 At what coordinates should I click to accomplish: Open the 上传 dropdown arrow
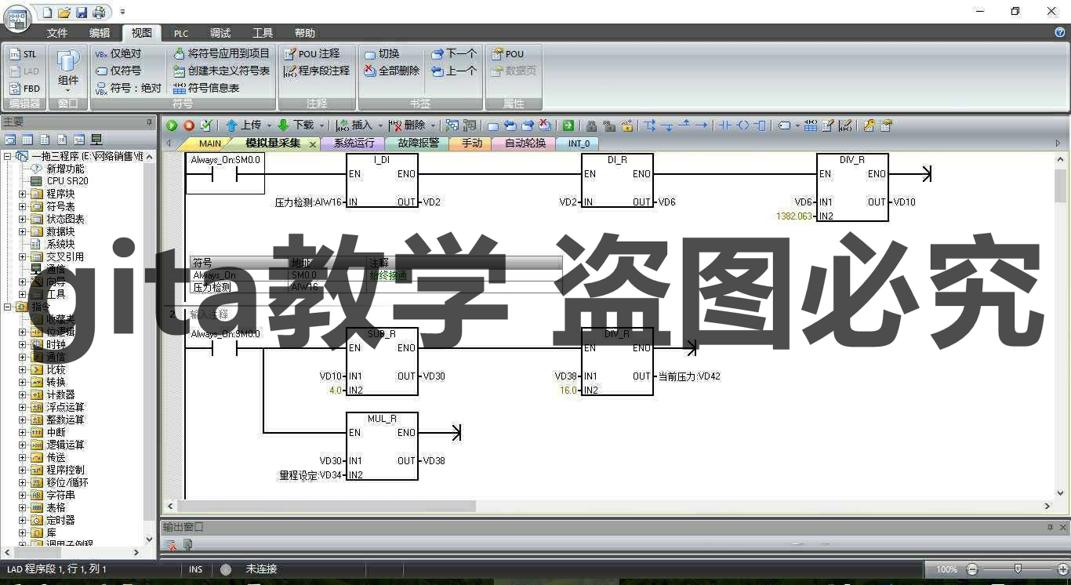269,125
